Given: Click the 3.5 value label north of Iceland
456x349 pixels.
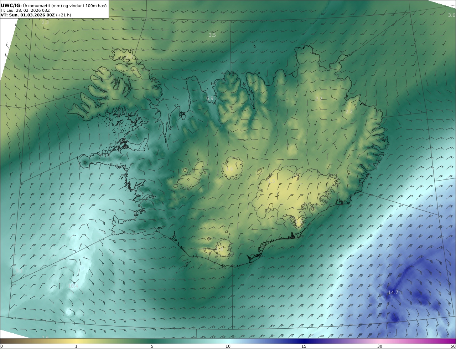Looking at the screenshot, I should coord(212,35).
